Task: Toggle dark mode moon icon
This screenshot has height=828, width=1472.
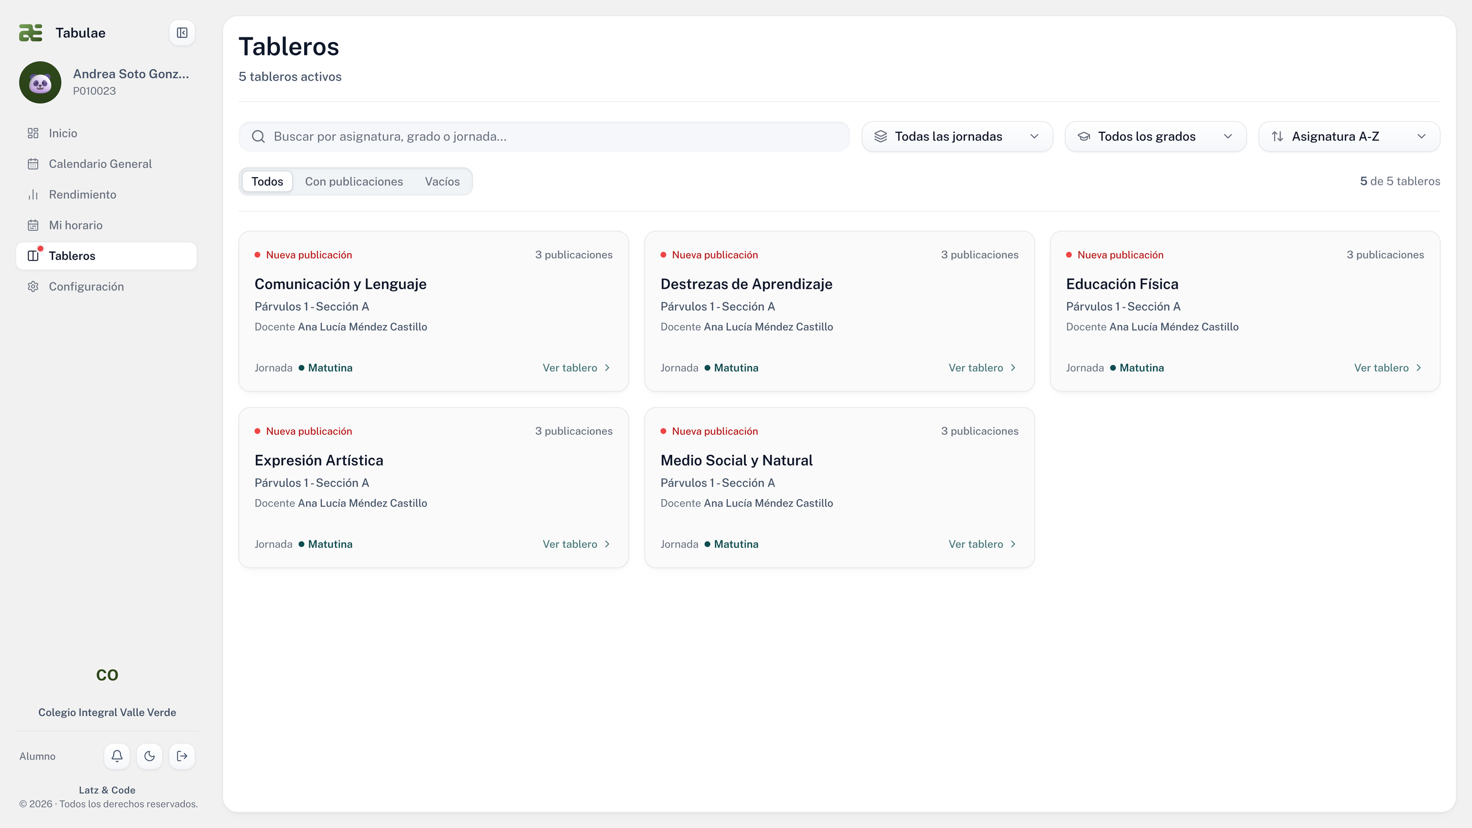Action: coord(149,756)
